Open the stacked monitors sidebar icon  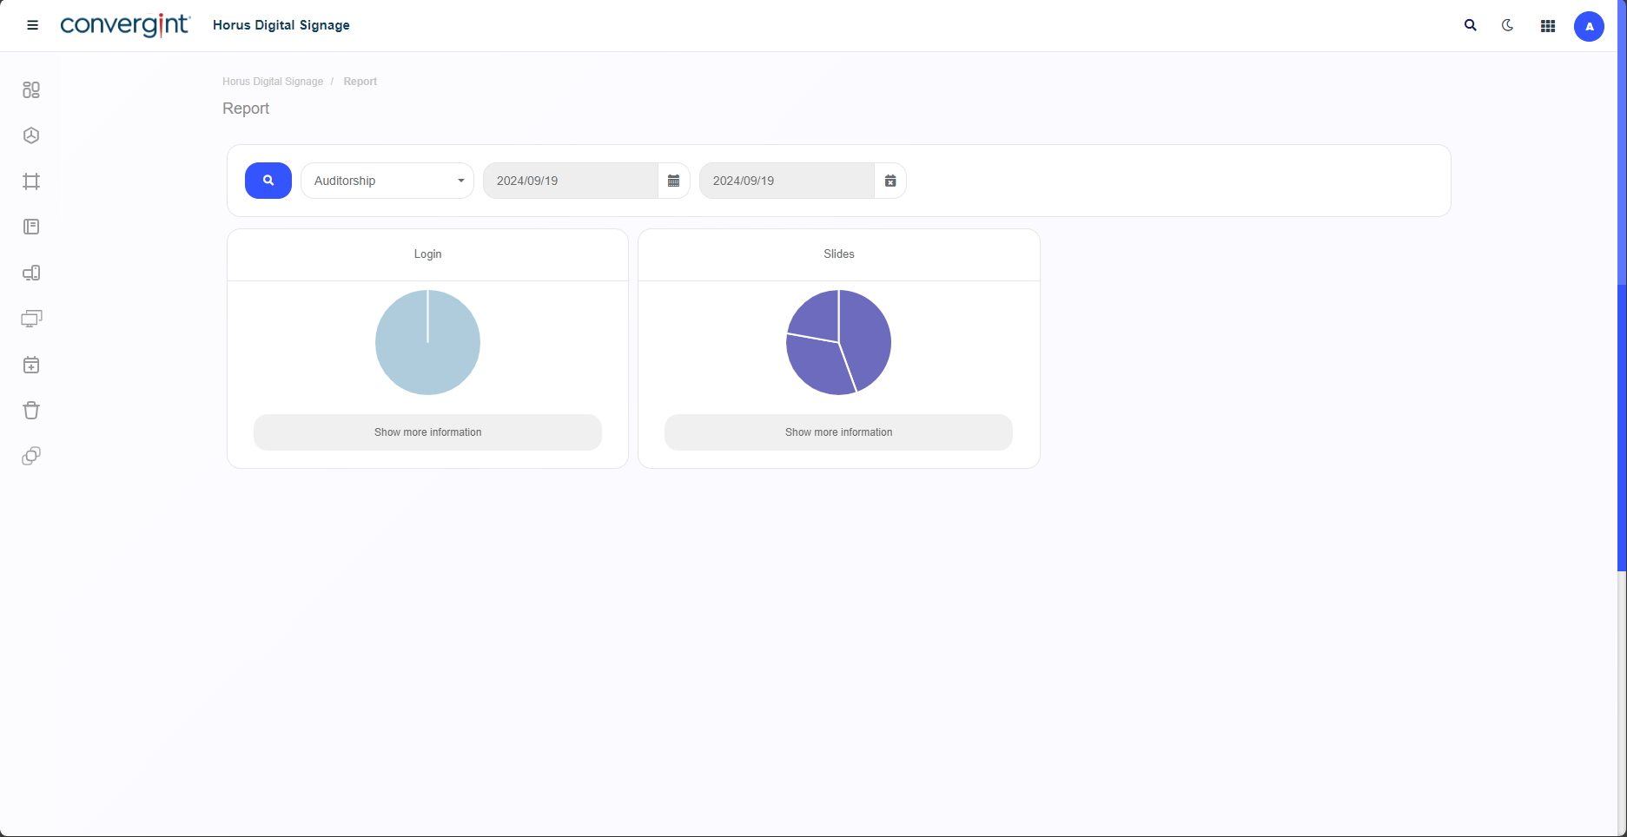click(x=31, y=319)
